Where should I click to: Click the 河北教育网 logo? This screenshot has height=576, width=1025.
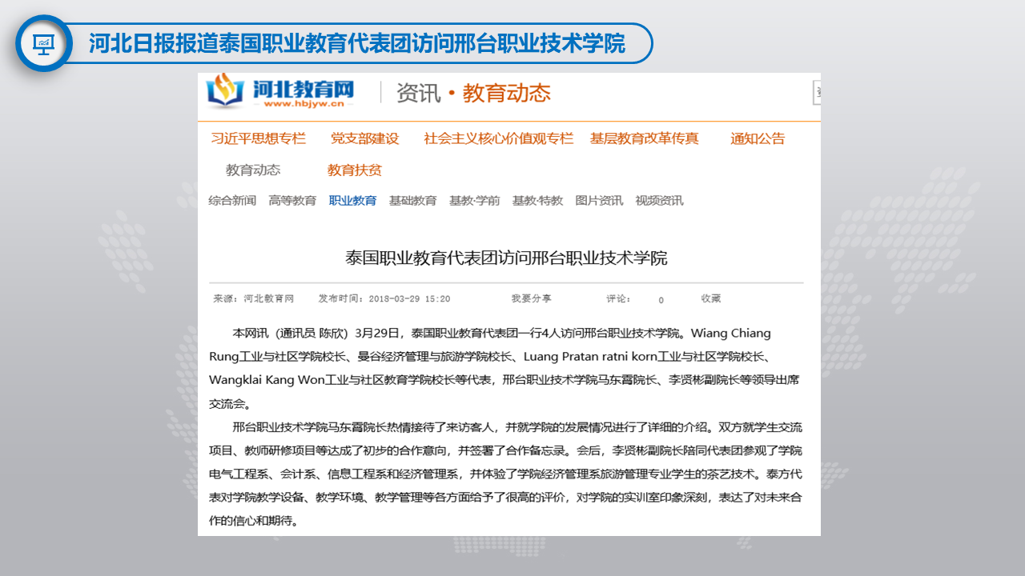coord(280,92)
